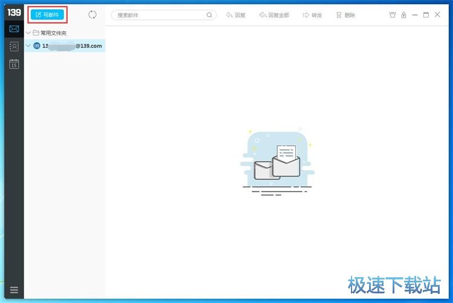
Task: Click the lock icon
Action: tap(403, 15)
